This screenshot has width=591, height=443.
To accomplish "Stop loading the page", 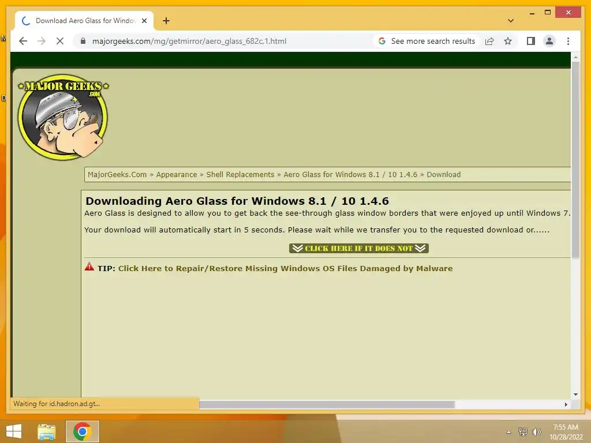I will tap(60, 41).
